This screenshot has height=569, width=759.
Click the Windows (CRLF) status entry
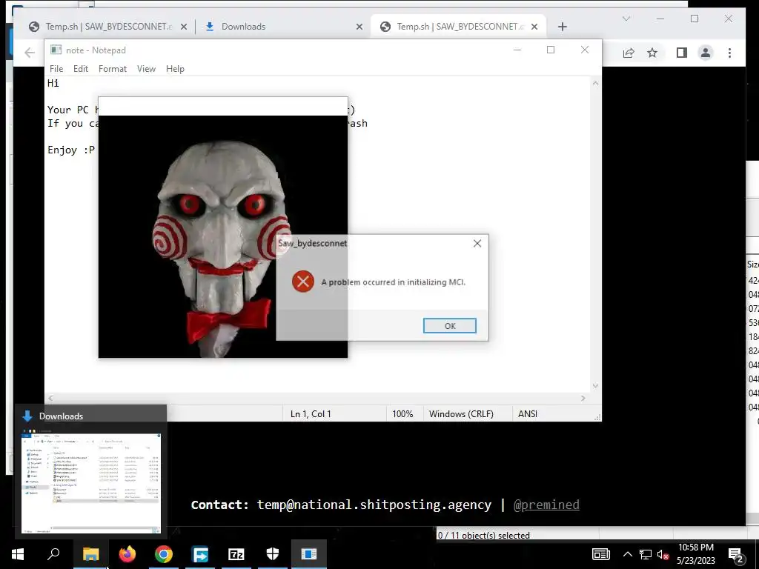(x=461, y=413)
